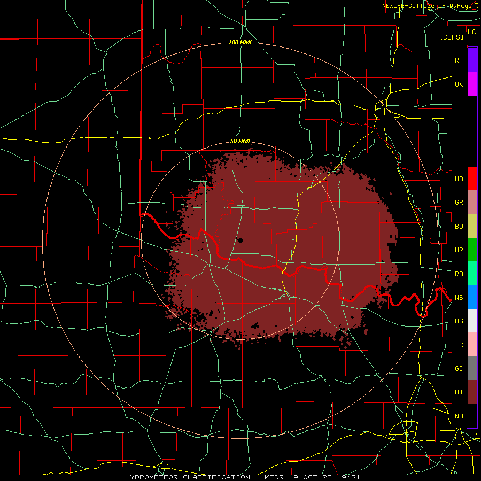Select the BD yellow legend swatch
The width and height of the screenshot is (481, 481).
(x=472, y=226)
